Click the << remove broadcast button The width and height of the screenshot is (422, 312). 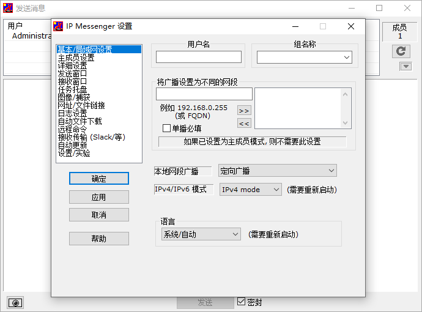[244, 124]
